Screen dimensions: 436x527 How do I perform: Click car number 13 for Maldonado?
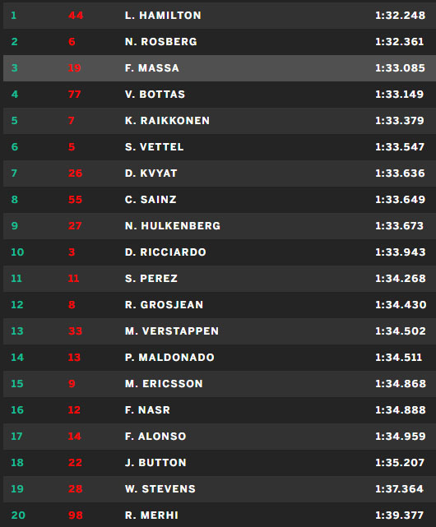click(x=74, y=358)
